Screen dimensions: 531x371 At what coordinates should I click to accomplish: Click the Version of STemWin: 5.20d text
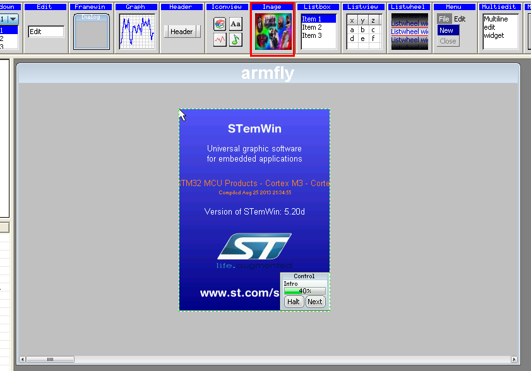coord(254,211)
